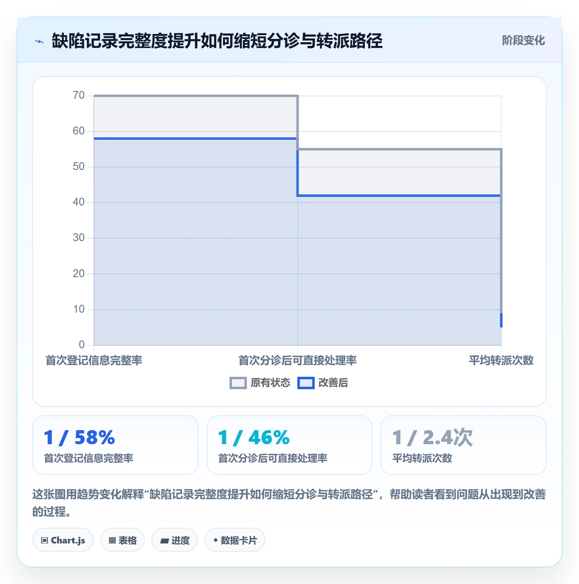Click the y-axis tick label 70

[79, 96]
